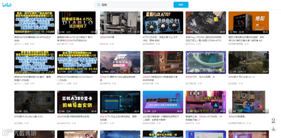Open title 蓝戟A380显卡剪映视频导出实测
This screenshot has height=138, width=281.
point(73,117)
